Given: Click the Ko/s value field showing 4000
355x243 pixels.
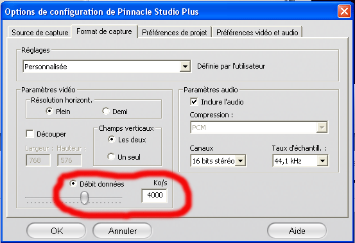Looking at the screenshot, I should (155, 196).
